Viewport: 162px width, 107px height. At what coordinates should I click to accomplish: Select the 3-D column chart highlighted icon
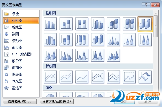[x=145, y=24]
